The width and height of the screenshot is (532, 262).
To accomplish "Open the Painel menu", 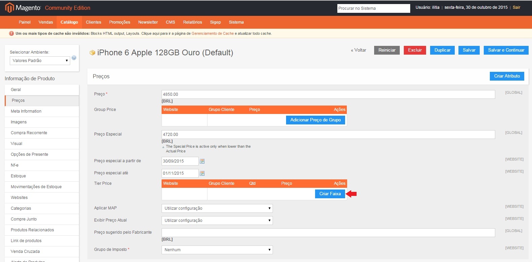I will pos(25,22).
